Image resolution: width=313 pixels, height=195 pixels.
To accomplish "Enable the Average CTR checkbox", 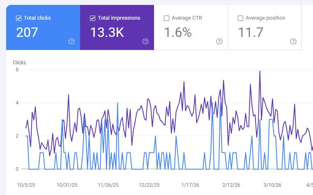I will pos(166,18).
